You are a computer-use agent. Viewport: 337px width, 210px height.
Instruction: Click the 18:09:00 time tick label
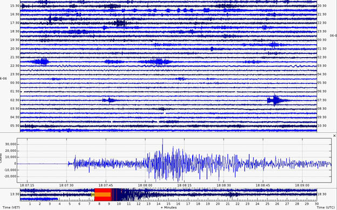click(x=302, y=185)
